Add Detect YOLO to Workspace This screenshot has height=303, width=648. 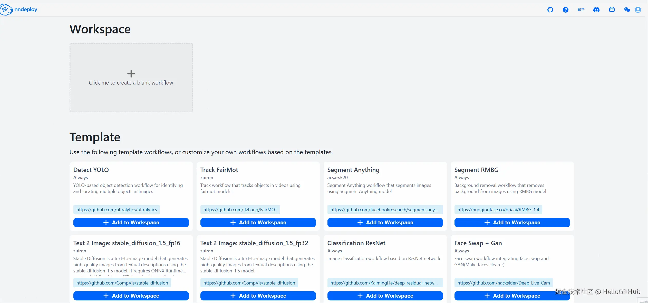tap(131, 223)
